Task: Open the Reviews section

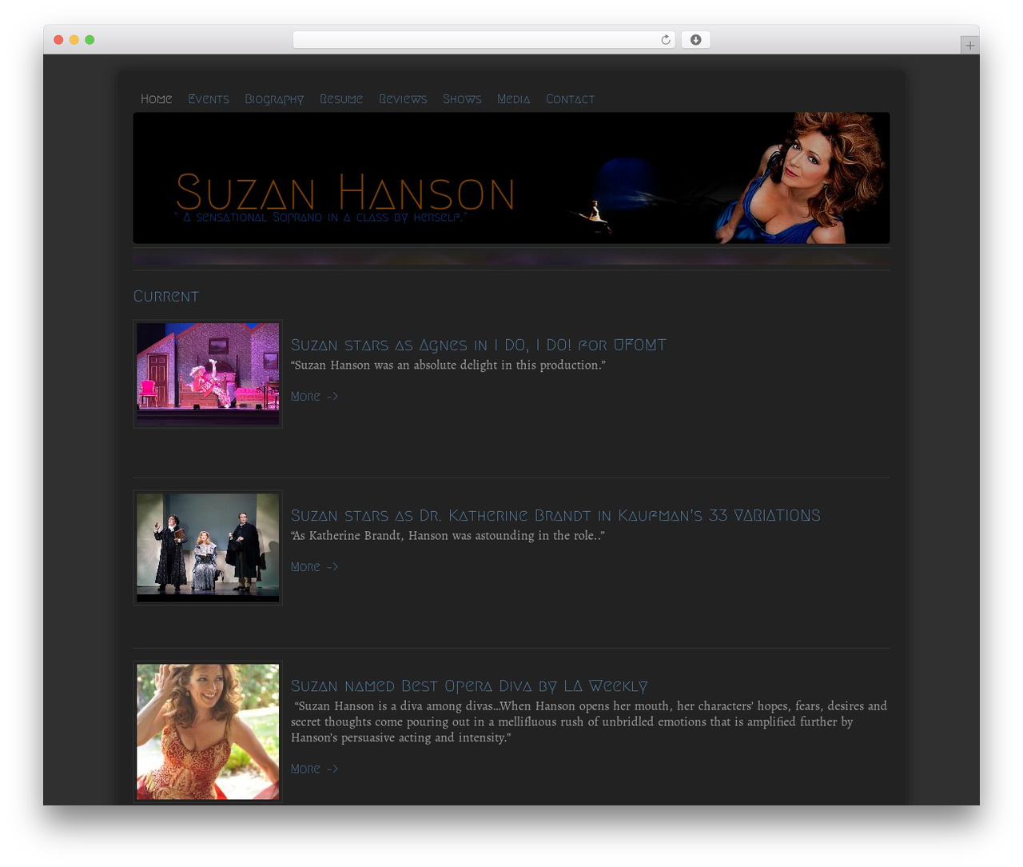Action: [x=403, y=99]
